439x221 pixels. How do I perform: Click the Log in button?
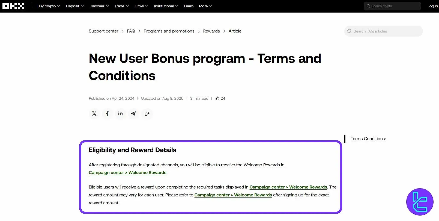432,6
